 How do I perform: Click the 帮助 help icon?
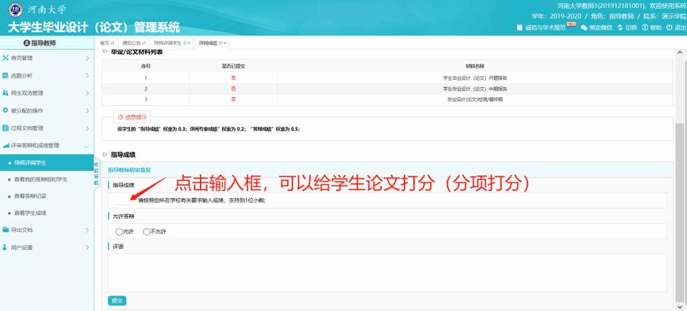[x=645, y=27]
